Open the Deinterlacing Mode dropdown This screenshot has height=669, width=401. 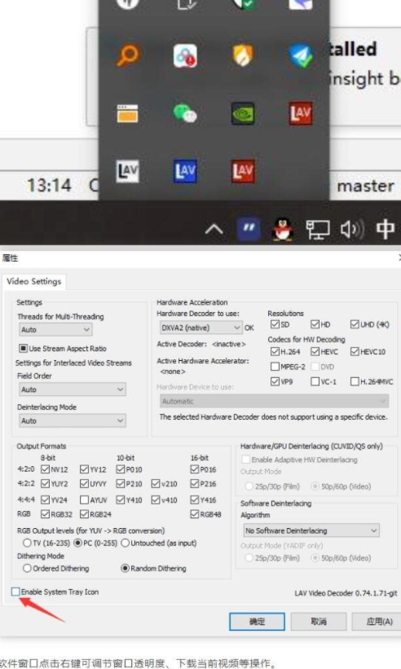pyautogui.click(x=72, y=420)
